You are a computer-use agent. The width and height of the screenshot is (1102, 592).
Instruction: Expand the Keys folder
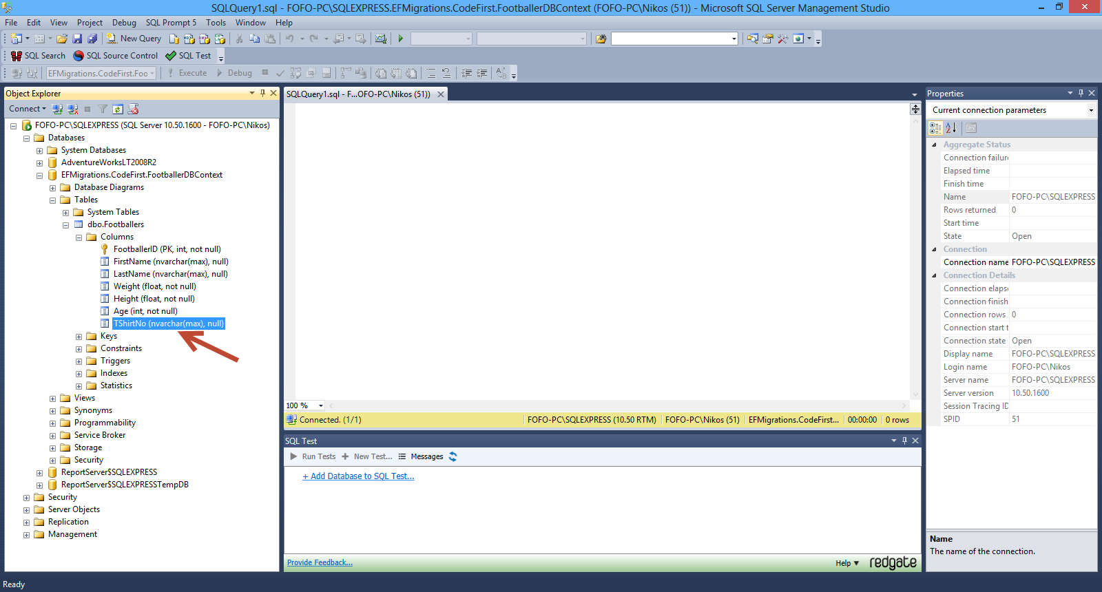79,337
